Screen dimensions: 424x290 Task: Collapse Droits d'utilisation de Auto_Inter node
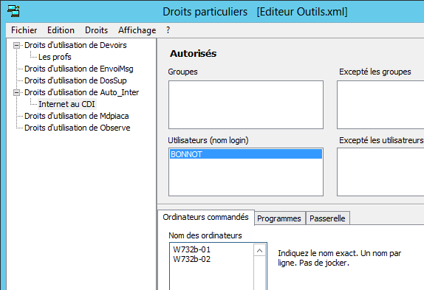[x=16, y=93]
